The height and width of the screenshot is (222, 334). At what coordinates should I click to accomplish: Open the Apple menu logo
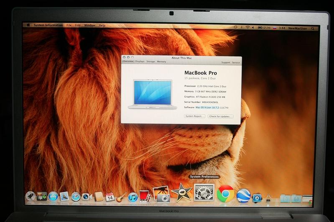[28, 25]
